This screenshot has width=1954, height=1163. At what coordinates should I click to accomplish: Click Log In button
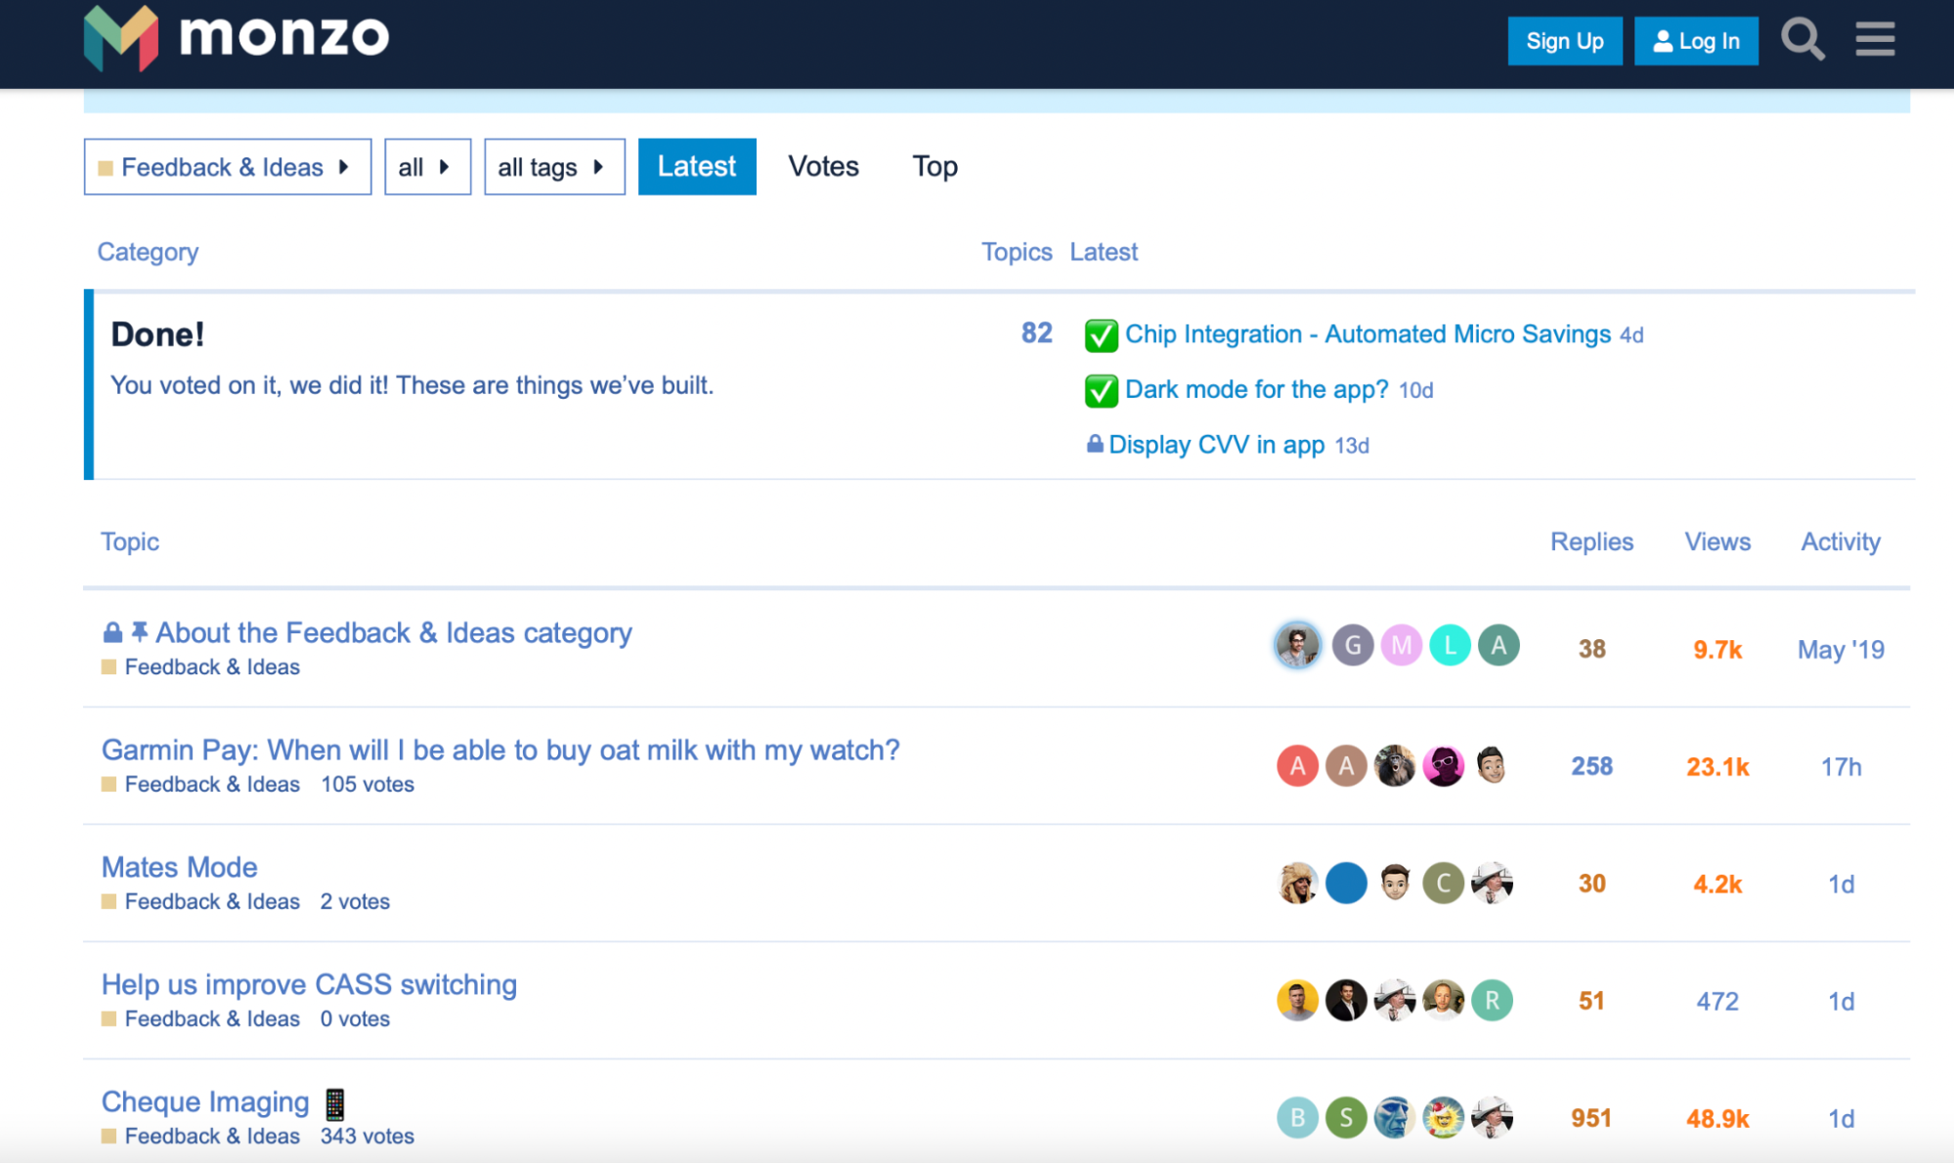[1694, 43]
